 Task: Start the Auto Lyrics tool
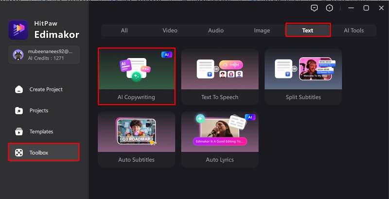point(220,139)
